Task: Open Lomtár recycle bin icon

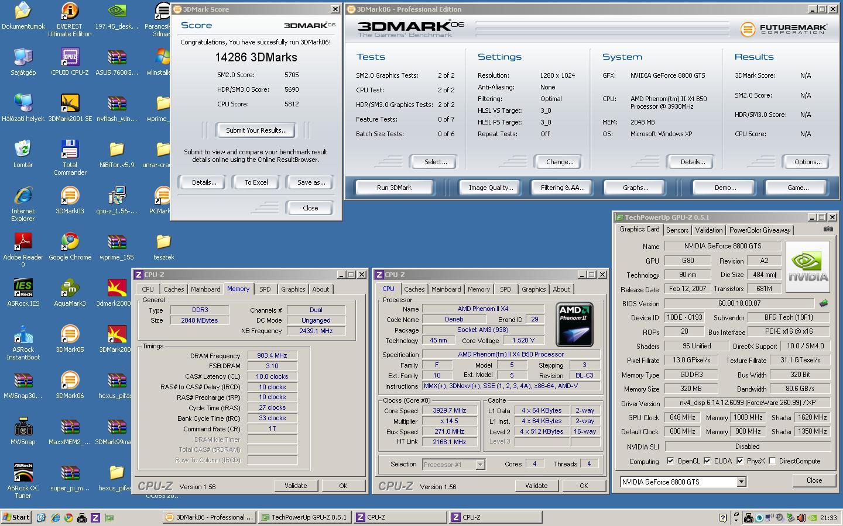Action: pos(23,154)
